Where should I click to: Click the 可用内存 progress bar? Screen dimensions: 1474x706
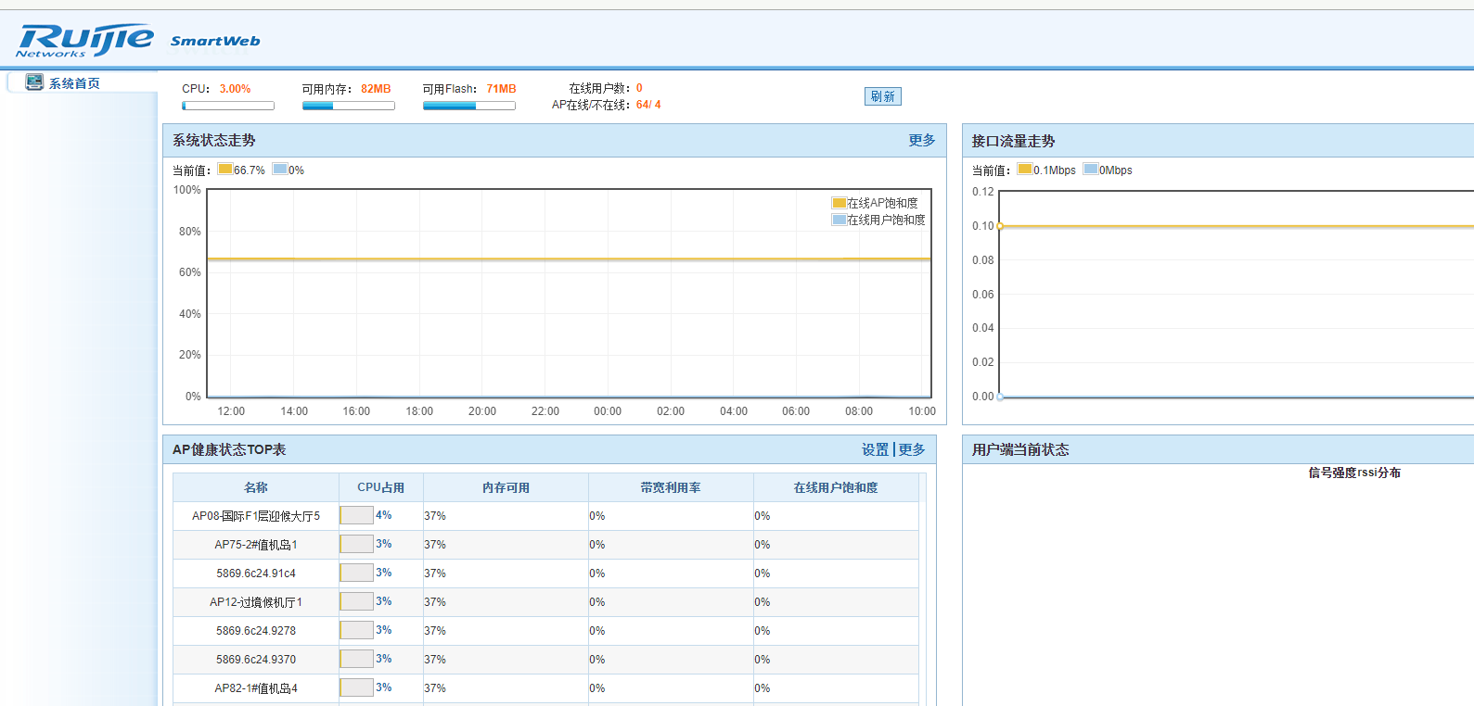point(348,106)
